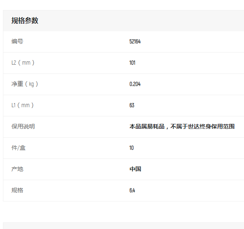244x229 pixels.
Task: Select the 件/盒 label
Action: [x=18, y=148]
